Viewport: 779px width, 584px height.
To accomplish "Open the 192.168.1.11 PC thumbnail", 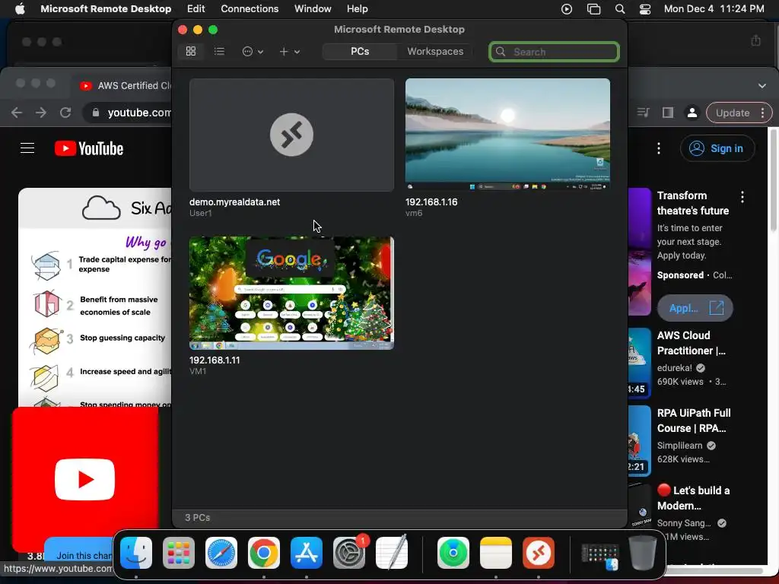I will 291,293.
